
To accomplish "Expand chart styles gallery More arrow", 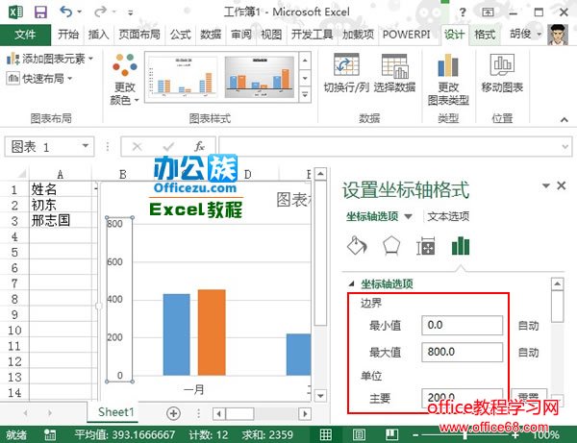I will [x=305, y=94].
